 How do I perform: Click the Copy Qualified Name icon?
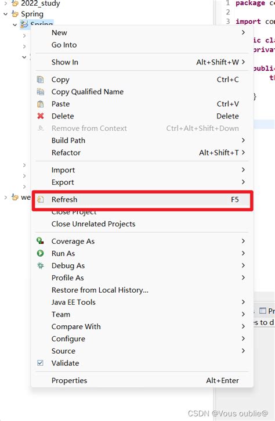click(x=40, y=92)
